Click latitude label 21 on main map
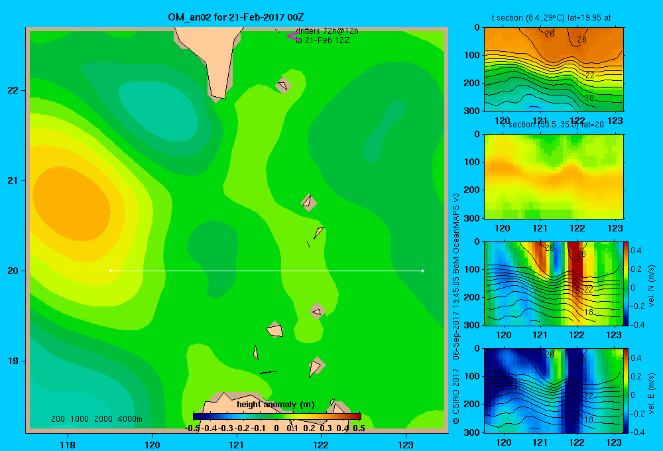The width and height of the screenshot is (663, 451). (x=13, y=180)
